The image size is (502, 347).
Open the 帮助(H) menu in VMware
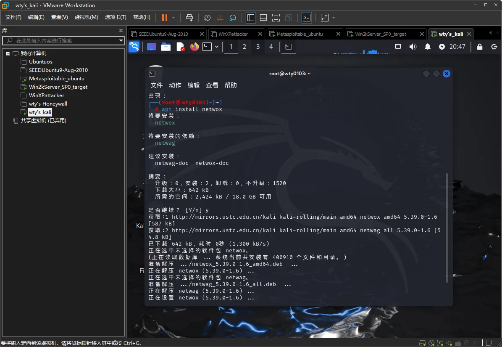click(142, 17)
